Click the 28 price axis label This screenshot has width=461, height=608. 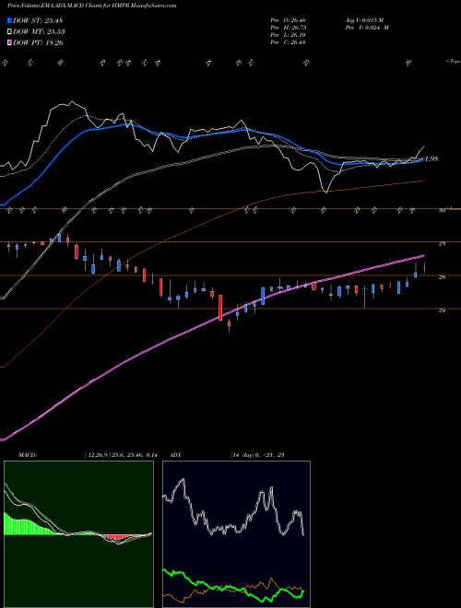[x=442, y=243]
